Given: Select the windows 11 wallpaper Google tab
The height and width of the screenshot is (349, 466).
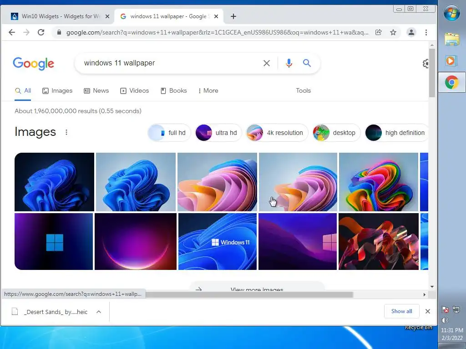Looking at the screenshot, I should pyautogui.click(x=169, y=16).
